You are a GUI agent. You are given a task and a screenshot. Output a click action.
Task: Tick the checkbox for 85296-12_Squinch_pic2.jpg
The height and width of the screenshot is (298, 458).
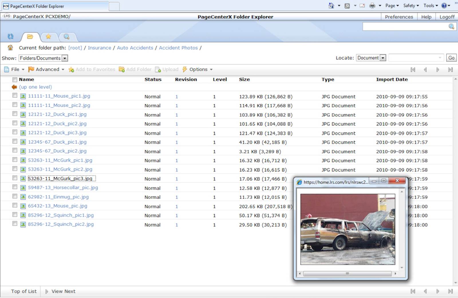tap(15, 224)
